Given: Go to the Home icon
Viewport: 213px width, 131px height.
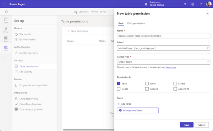Looking at the screenshot, I should pyautogui.click(x=6, y=12).
